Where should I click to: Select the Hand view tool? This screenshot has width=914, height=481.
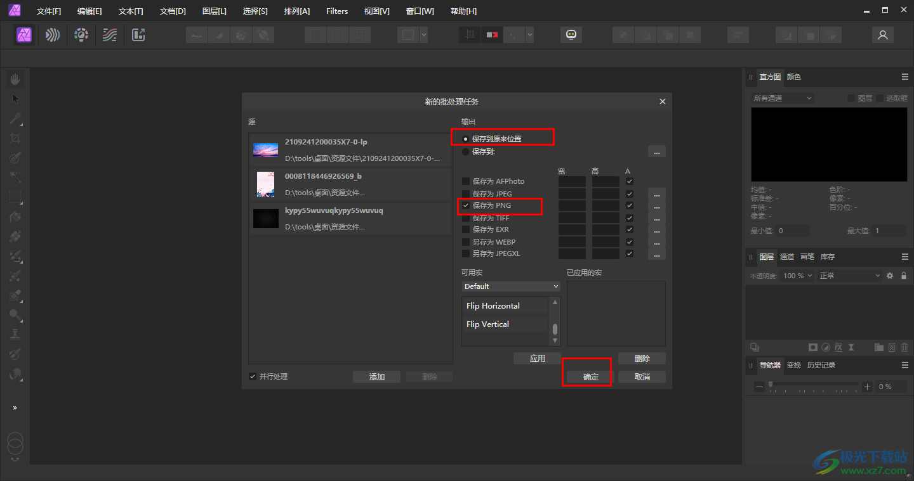(x=15, y=79)
